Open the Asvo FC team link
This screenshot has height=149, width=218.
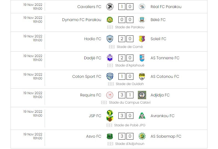93,136
